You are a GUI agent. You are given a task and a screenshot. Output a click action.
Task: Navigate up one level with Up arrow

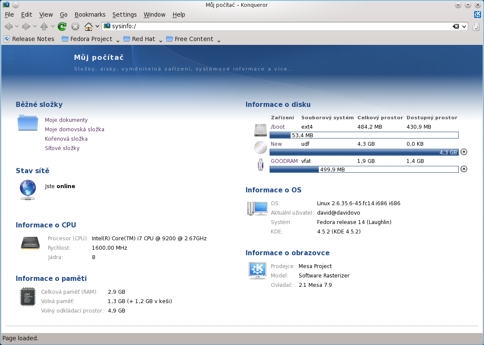(x=44, y=27)
